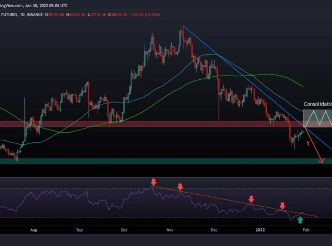Click the second red down arrow near November

pos(179,186)
